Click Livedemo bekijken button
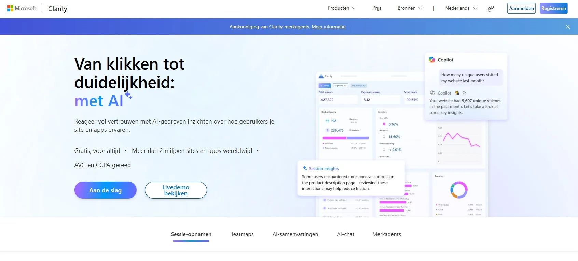This screenshot has width=578, height=261. pyautogui.click(x=176, y=190)
